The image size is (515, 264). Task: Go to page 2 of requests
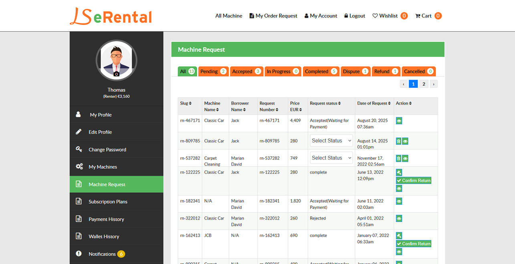click(x=424, y=84)
